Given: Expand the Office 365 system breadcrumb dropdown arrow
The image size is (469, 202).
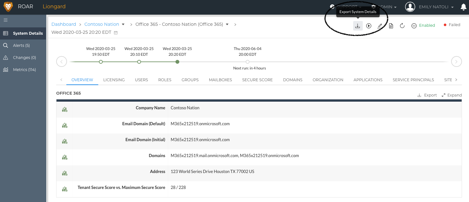Looking at the screenshot, I should point(227,25).
